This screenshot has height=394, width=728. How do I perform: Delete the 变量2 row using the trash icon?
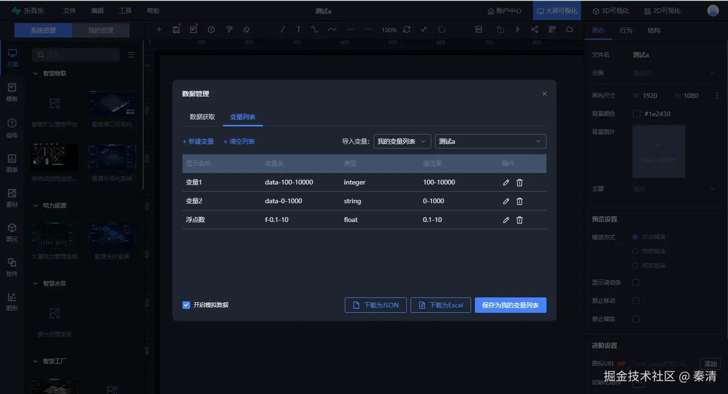pos(519,201)
